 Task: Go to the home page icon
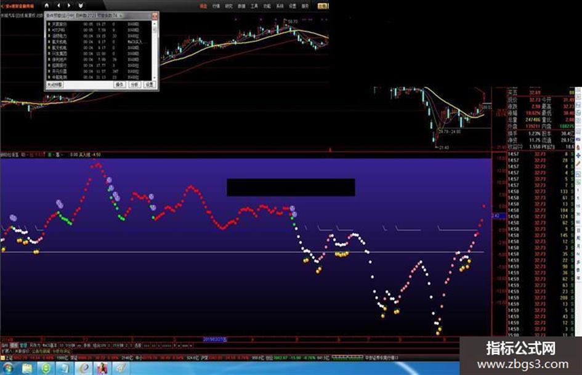(x=46, y=6)
